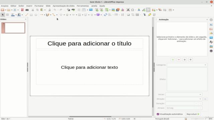Open Find & Replace from the toolbar
Image resolution: width=214 pixels, height=120 pixels.
click(69, 10)
